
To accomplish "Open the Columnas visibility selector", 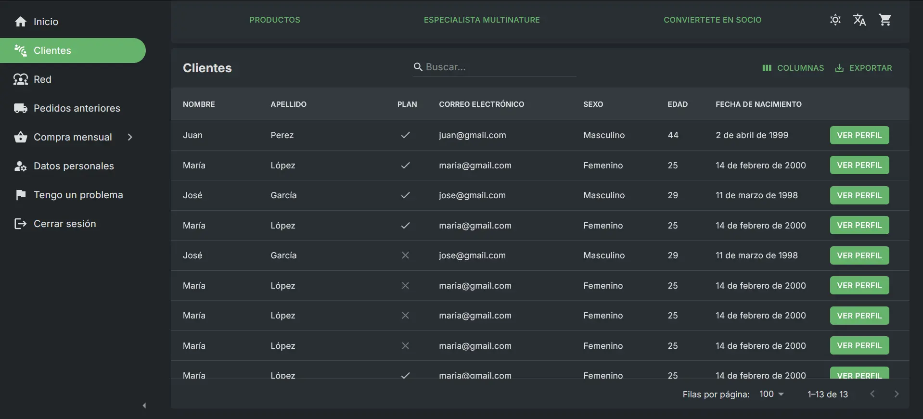I will (793, 68).
